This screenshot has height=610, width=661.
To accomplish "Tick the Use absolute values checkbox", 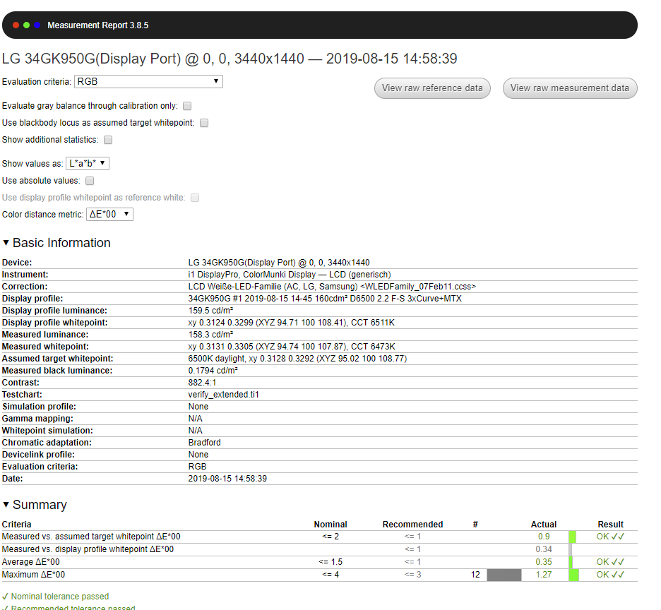I will (90, 181).
